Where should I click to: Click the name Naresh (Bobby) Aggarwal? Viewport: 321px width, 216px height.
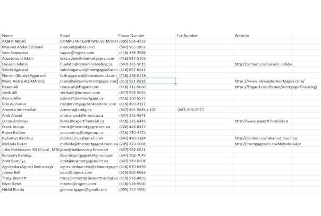(24, 76)
